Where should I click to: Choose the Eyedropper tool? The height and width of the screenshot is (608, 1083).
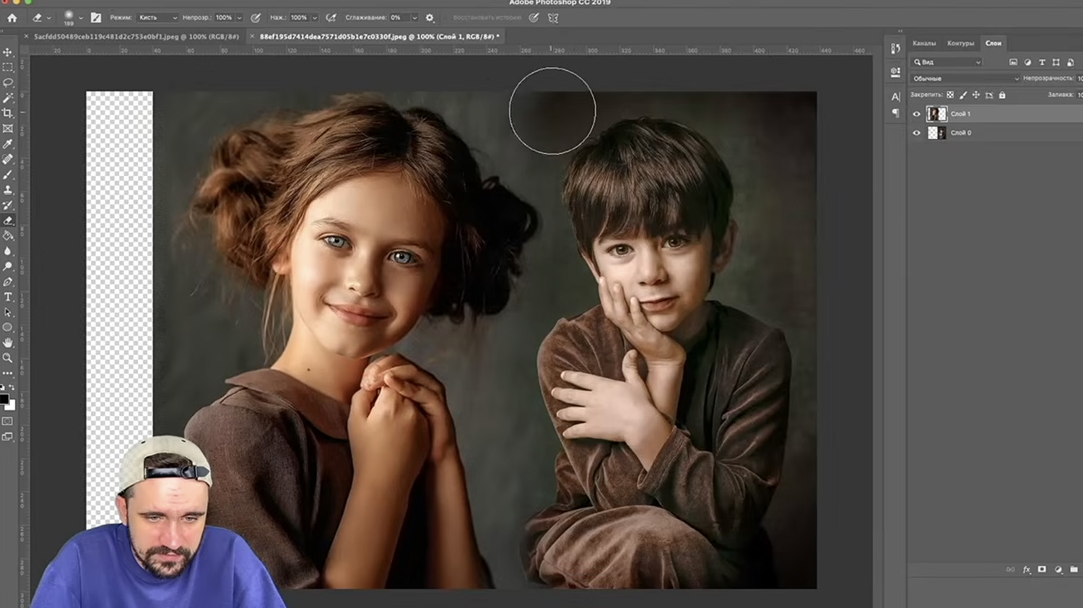[8, 144]
